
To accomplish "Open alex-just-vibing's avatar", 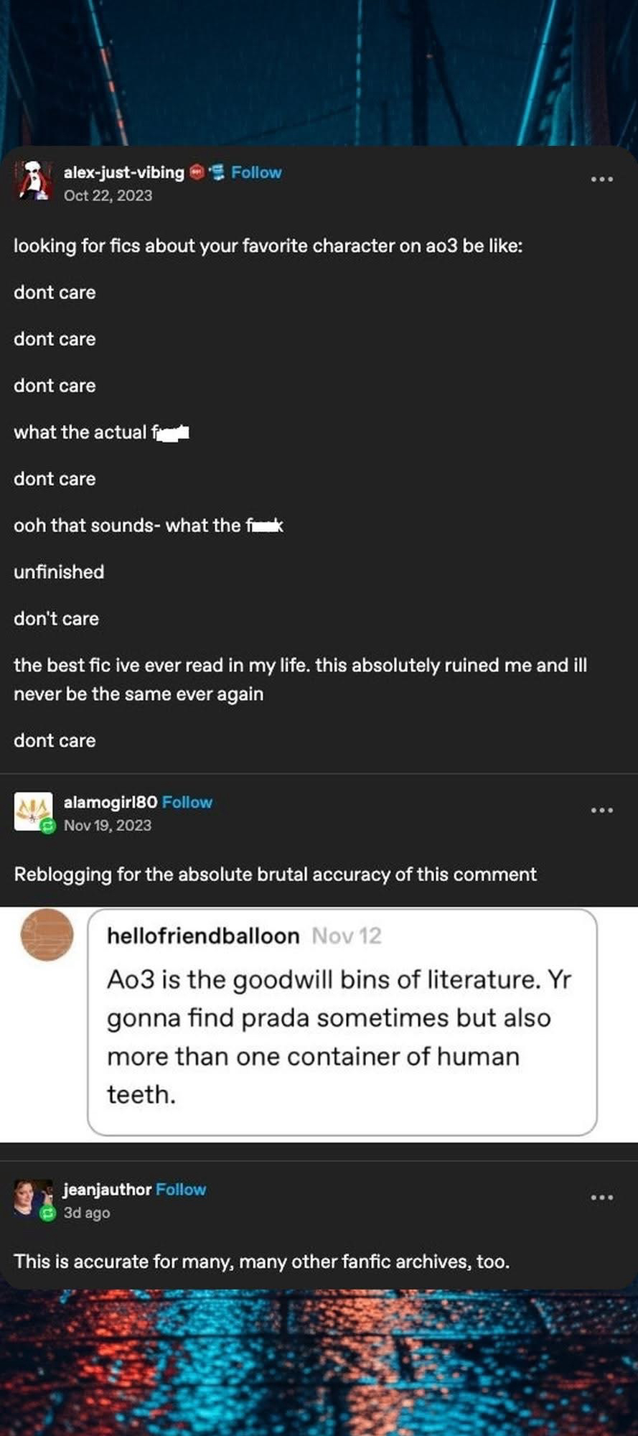I will pos(34,181).
